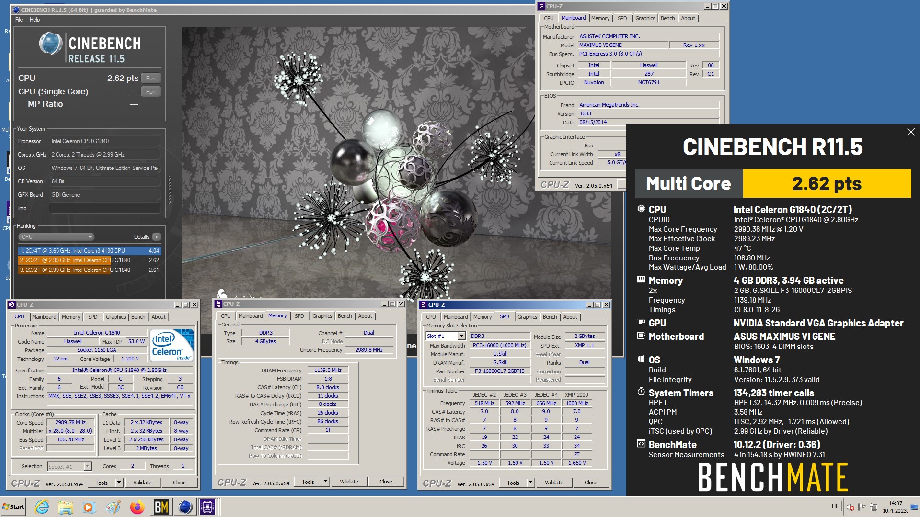Click the yellow 2.62 pts score box
920x517 pixels.
click(827, 183)
